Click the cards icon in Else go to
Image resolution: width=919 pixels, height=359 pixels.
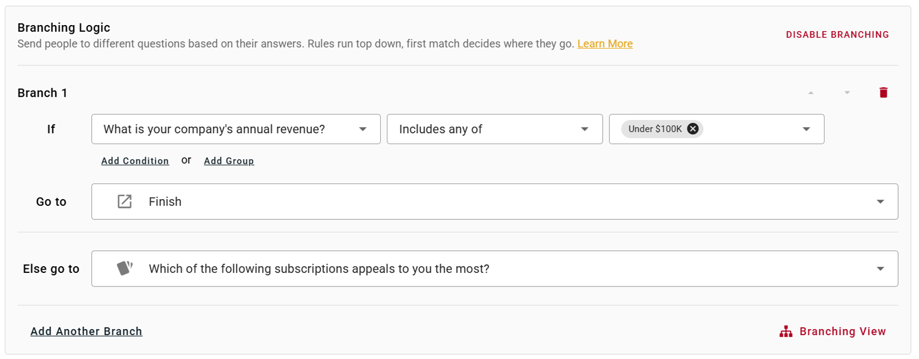[x=125, y=268]
